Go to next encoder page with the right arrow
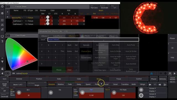 pyautogui.click(x=160, y=84)
